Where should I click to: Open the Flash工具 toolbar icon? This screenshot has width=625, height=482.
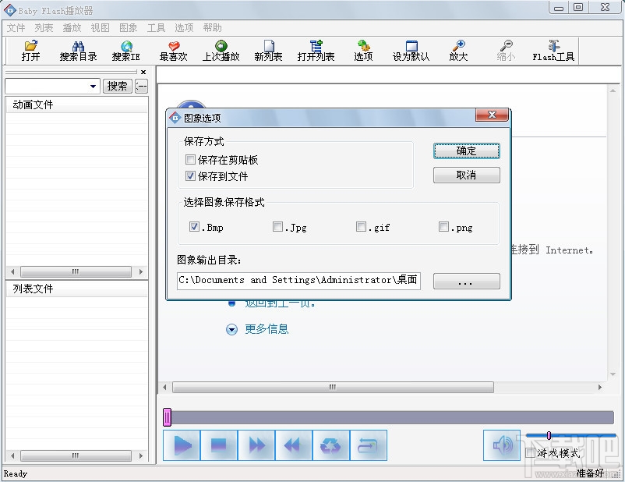pyautogui.click(x=553, y=51)
